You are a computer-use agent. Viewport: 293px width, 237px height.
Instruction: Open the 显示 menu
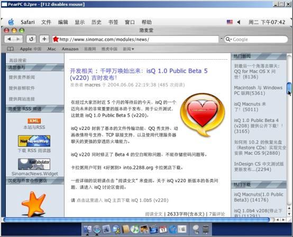point(80,22)
